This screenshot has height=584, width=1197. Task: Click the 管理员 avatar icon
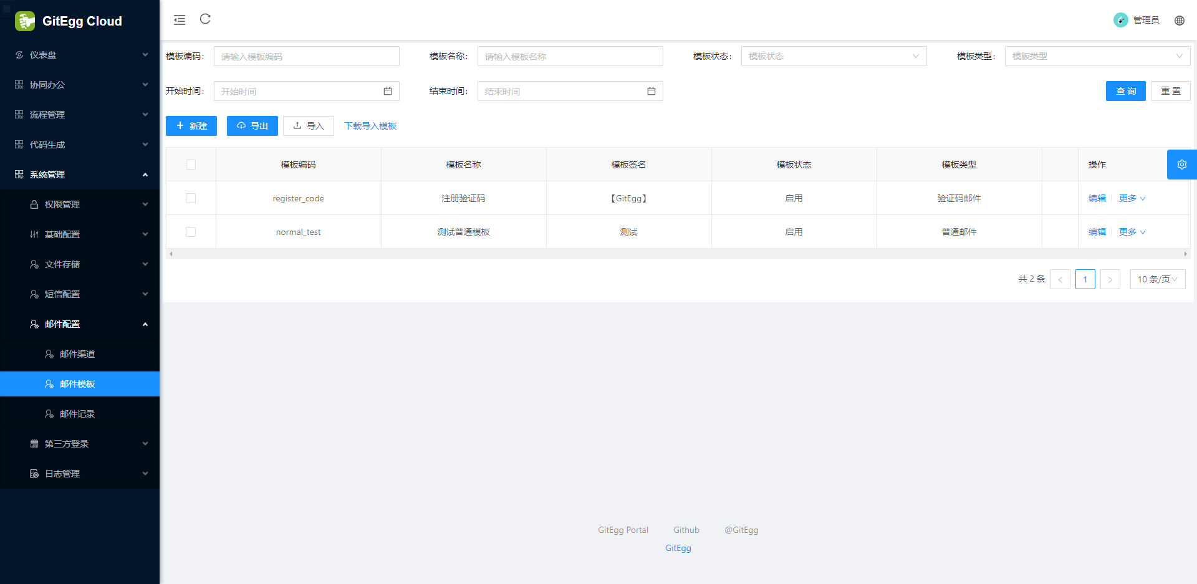tap(1120, 20)
